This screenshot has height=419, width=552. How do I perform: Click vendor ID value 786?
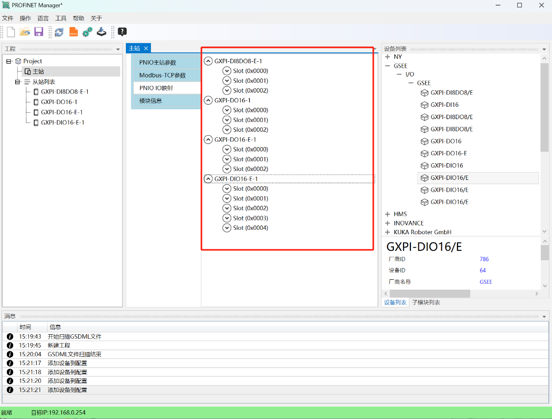click(484, 259)
